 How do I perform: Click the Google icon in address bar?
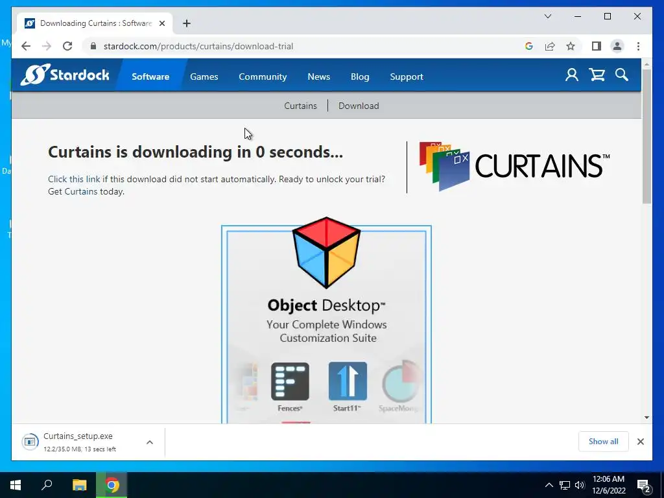click(x=529, y=46)
